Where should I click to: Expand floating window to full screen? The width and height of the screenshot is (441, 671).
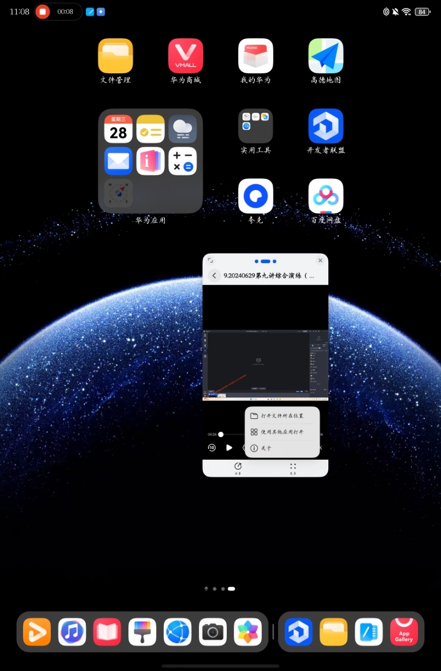pyautogui.click(x=211, y=261)
